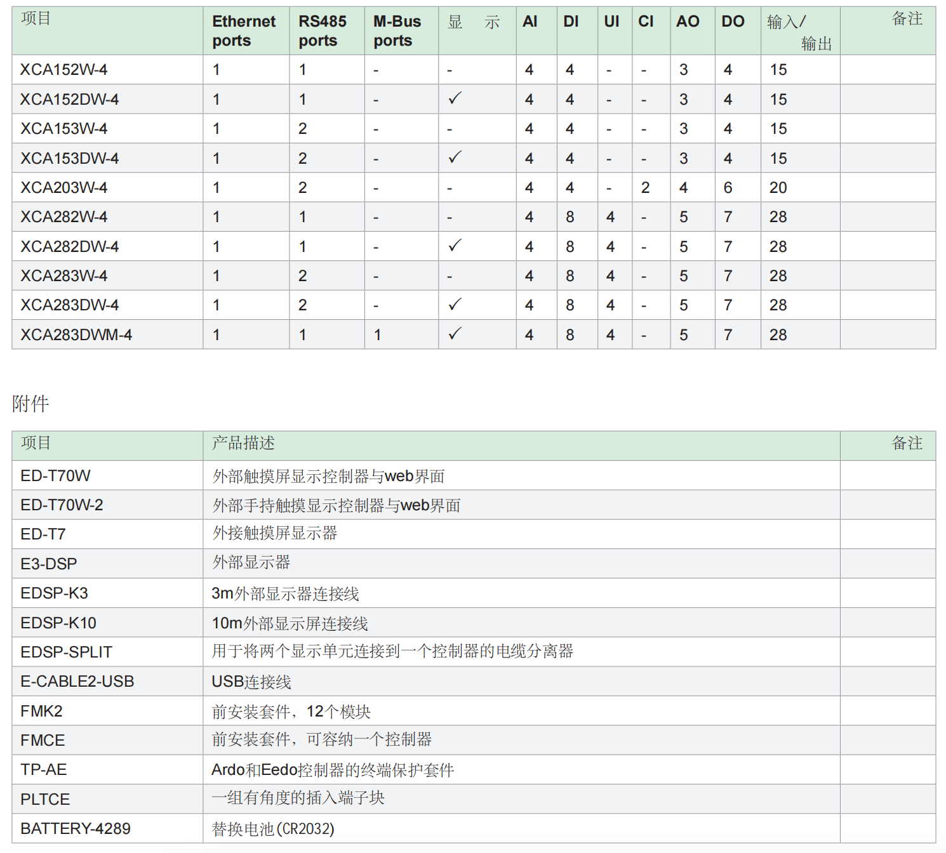Screen dimensions: 946x853
Task: Select the E-CABLE2-USB accessory entry
Action: coord(77,682)
